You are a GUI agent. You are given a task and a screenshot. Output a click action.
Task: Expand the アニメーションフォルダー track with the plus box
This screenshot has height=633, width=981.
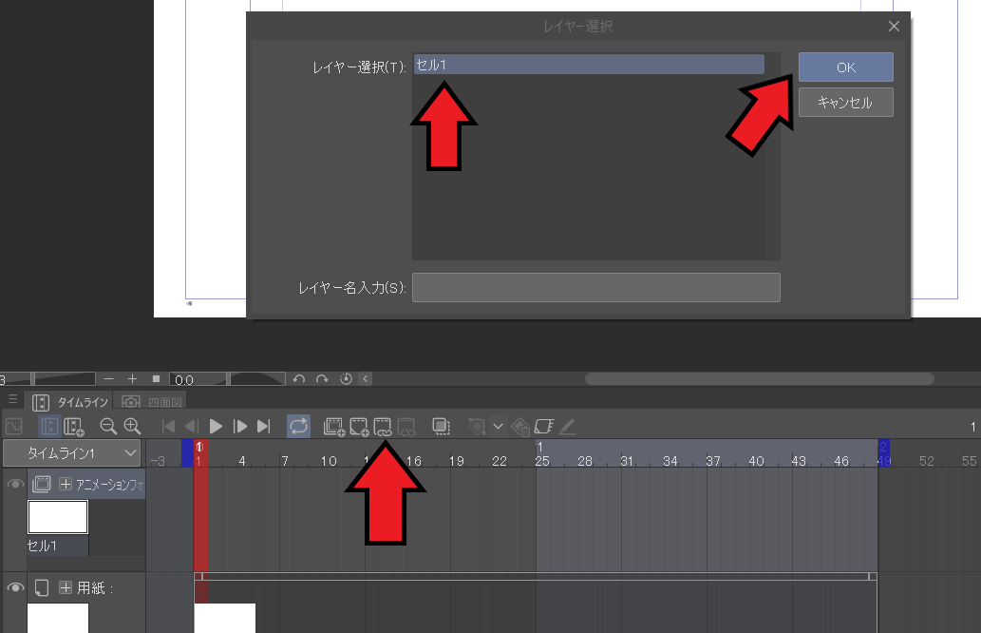[66, 485]
